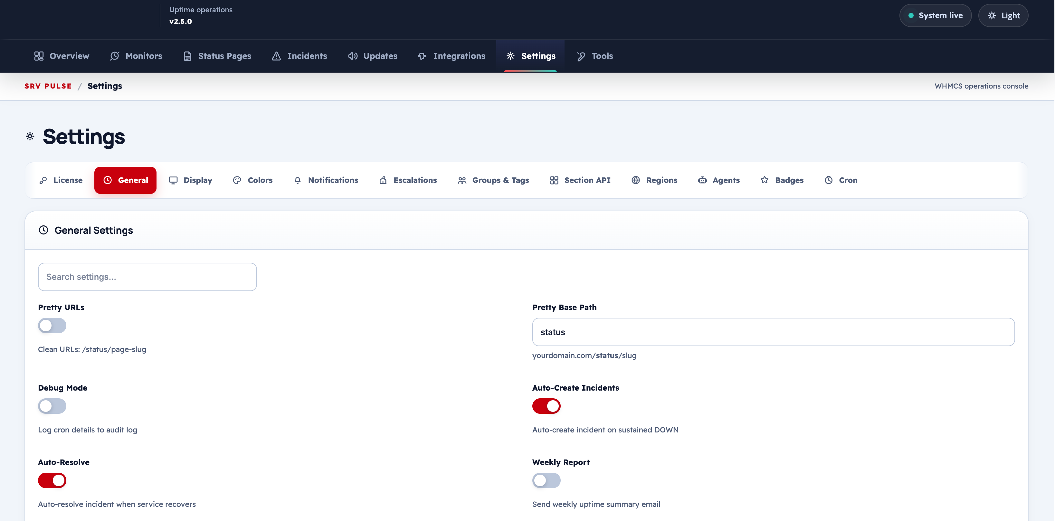Image resolution: width=1055 pixels, height=521 pixels.
Task: Click the Cron clock icon
Action: (x=829, y=180)
